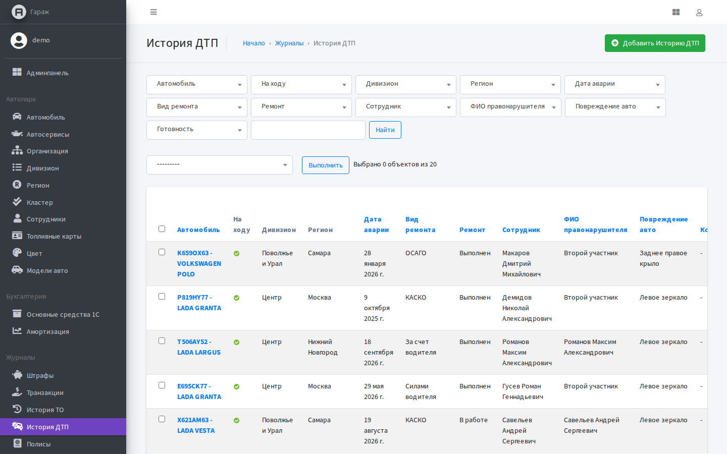Expand the Дивизион filter dropdown

(x=406, y=85)
